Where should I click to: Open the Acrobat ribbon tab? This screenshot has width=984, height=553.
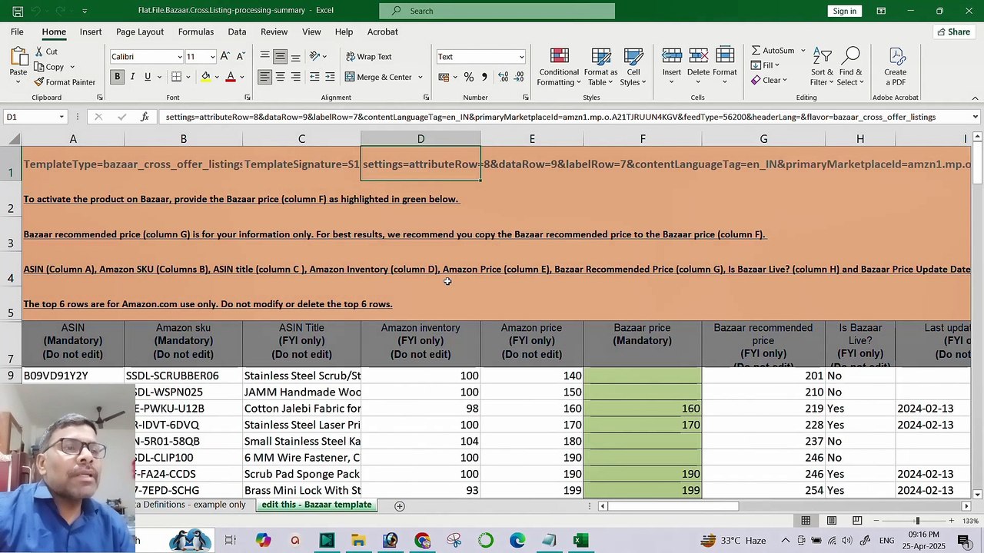click(x=382, y=31)
